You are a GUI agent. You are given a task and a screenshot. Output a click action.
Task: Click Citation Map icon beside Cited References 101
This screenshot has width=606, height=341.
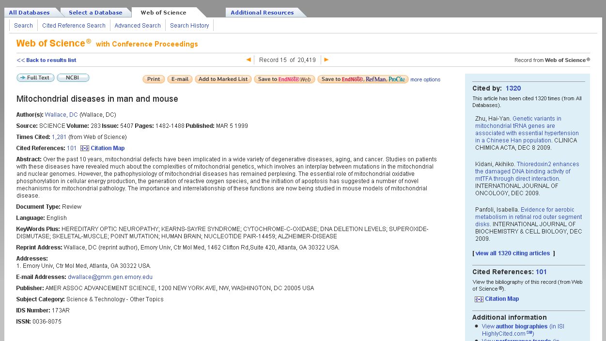[85, 148]
